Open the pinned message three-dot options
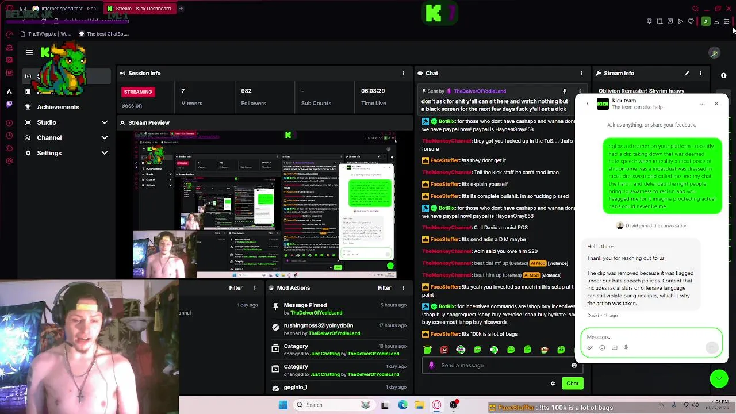 [580, 91]
